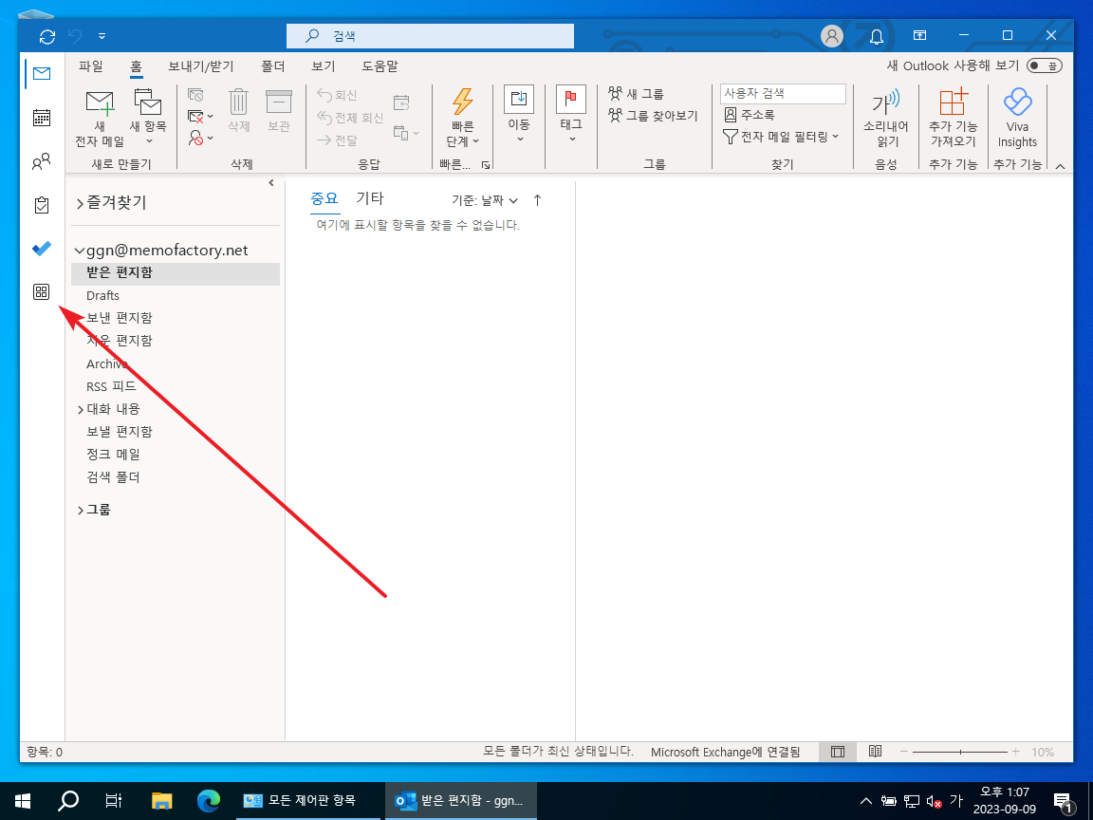Screen dimensions: 1093x820
Task: Open More Apps grid icon
Action: (x=41, y=292)
